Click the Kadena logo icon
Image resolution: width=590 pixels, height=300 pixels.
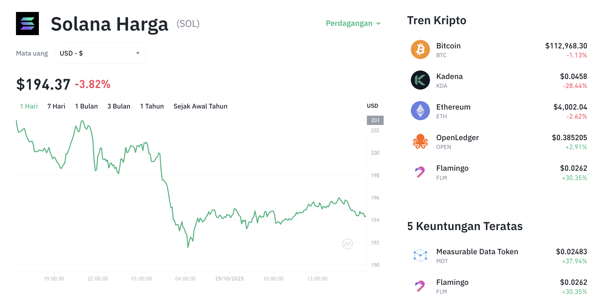420,80
